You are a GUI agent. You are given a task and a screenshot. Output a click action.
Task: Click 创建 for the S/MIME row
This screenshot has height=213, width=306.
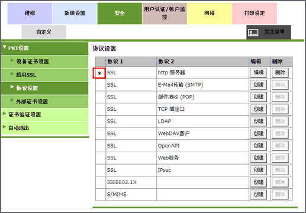point(259,194)
